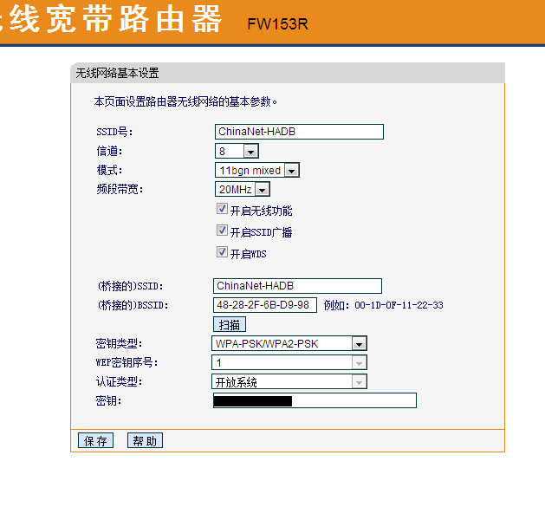Disable the 开启SSID广播 checkbox
The width and height of the screenshot is (545, 507).
pyautogui.click(x=222, y=231)
